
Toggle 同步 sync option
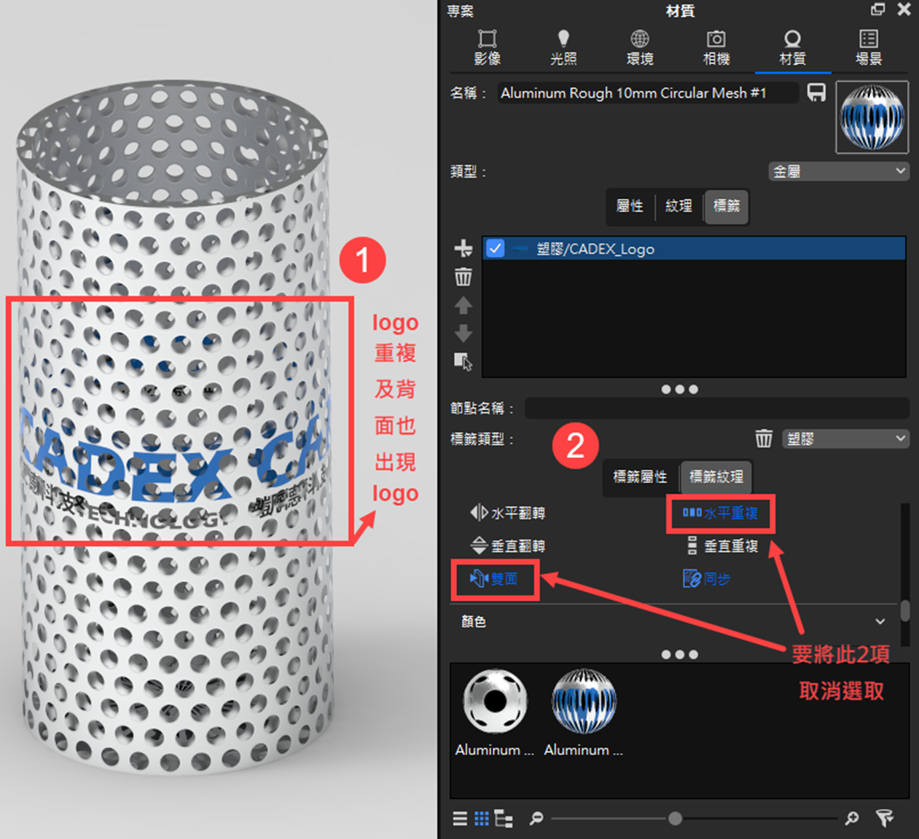coord(706,579)
